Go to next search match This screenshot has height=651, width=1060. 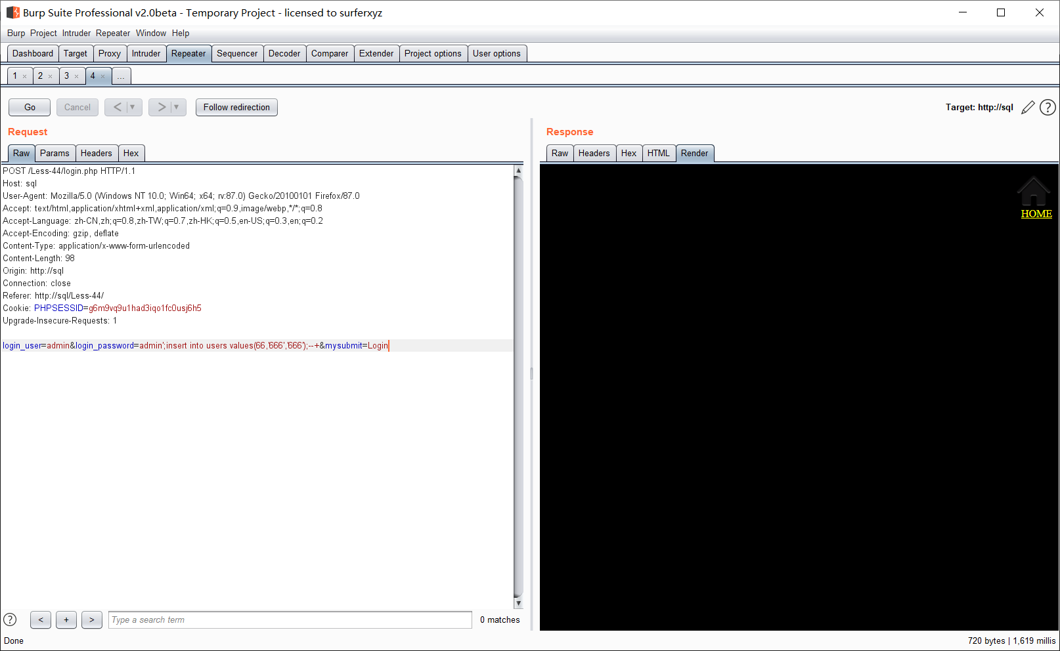click(92, 619)
